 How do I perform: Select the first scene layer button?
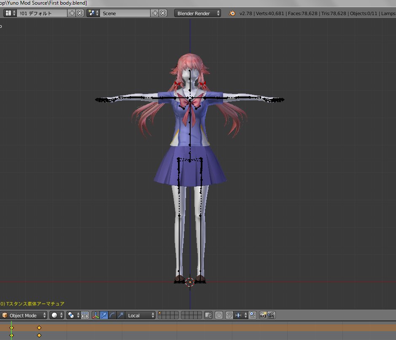tap(160, 313)
